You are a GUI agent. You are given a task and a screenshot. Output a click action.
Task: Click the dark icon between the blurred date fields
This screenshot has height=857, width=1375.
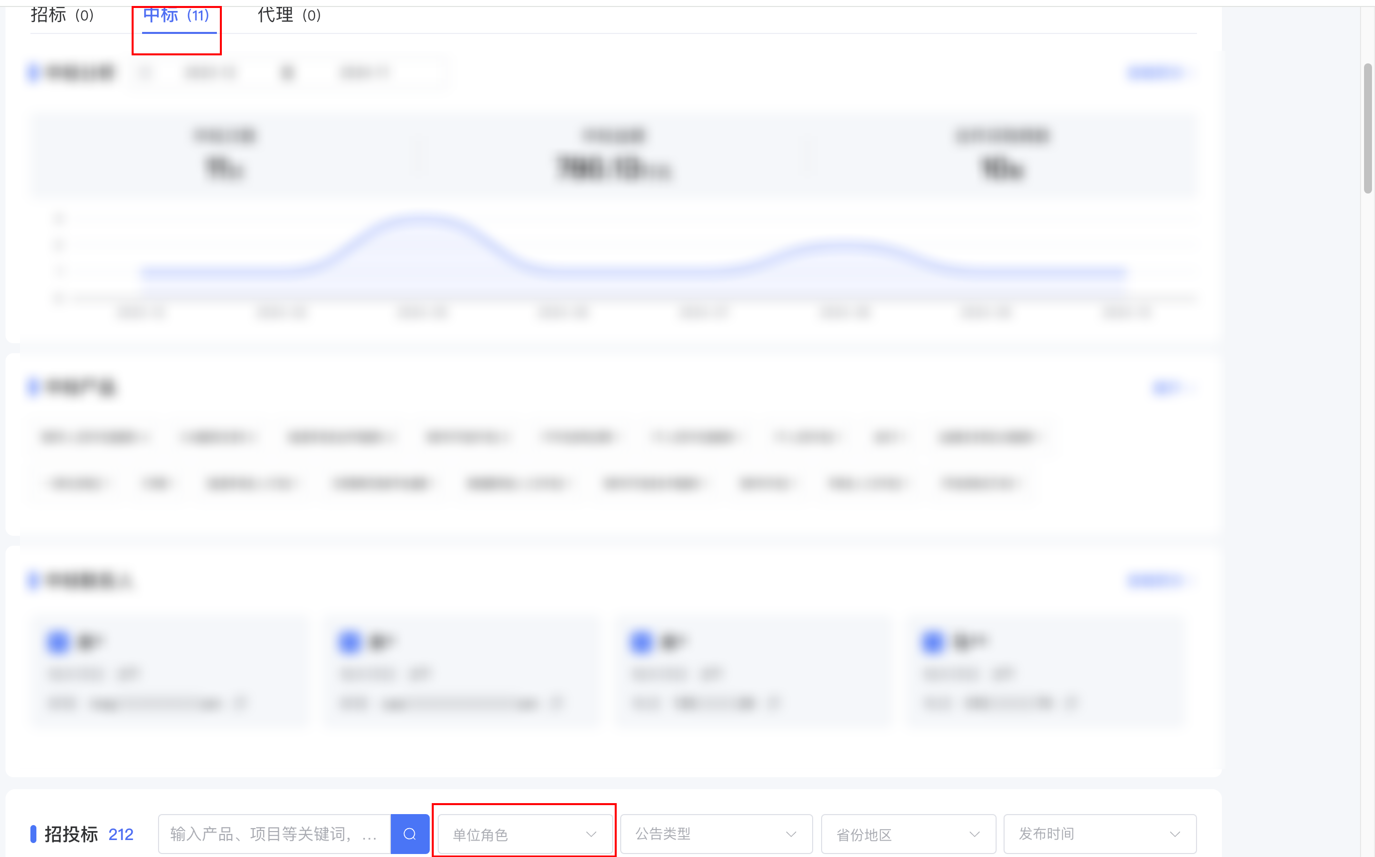288,72
